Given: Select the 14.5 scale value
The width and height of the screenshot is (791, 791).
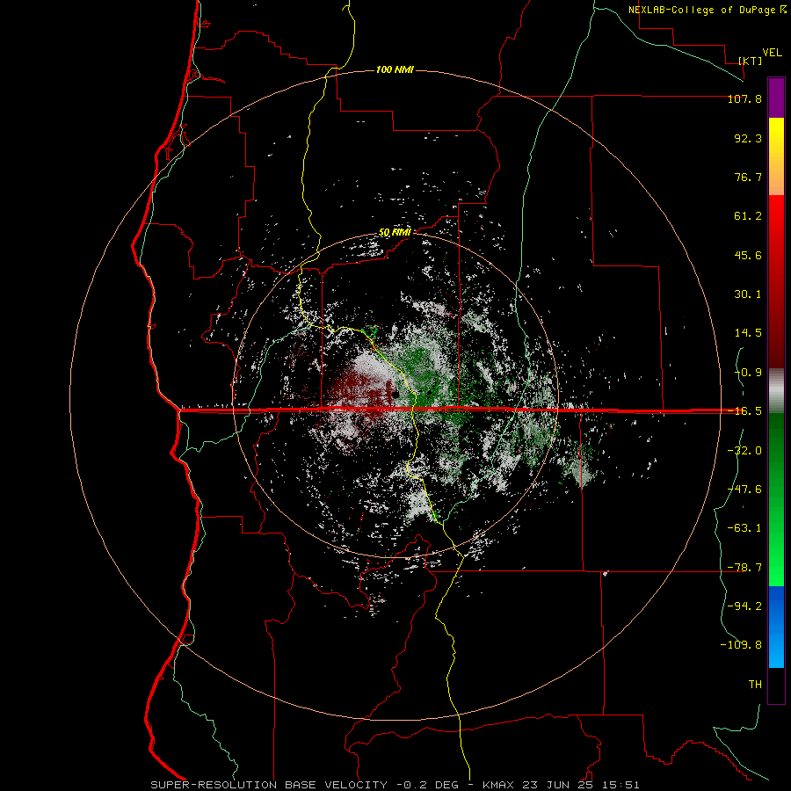Looking at the screenshot, I should coord(748,333).
